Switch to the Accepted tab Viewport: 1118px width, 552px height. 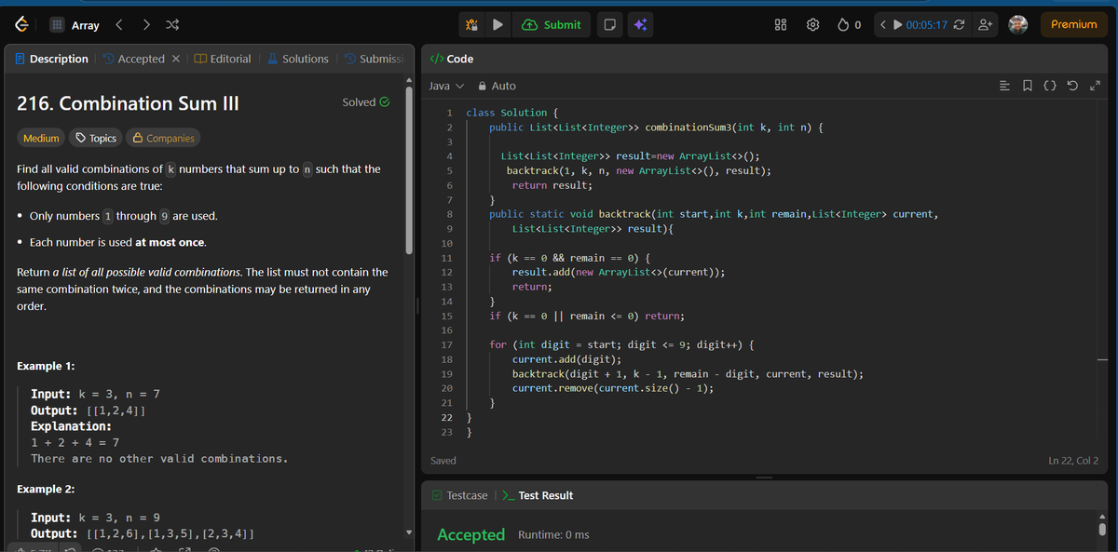pos(133,59)
